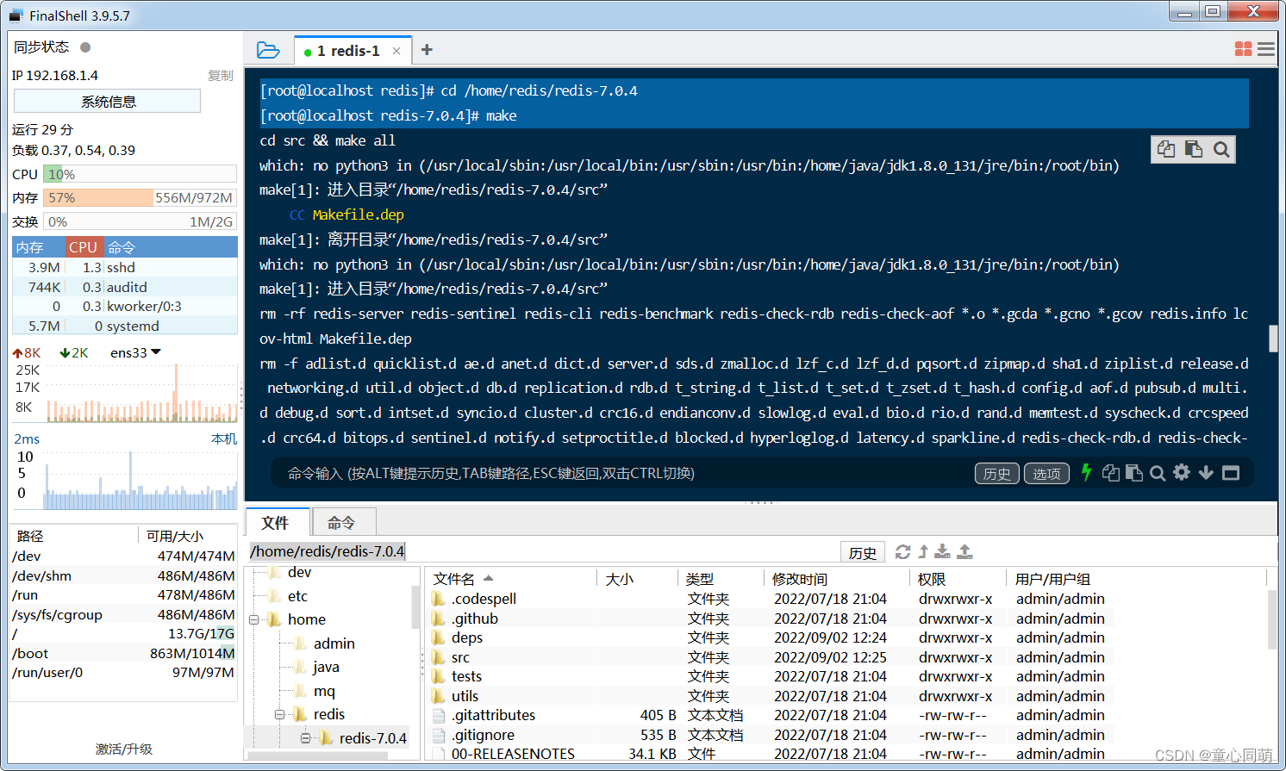Screen dimensions: 1286x771
Task: Click the upload speed 8K indicator
Action: (x=27, y=352)
